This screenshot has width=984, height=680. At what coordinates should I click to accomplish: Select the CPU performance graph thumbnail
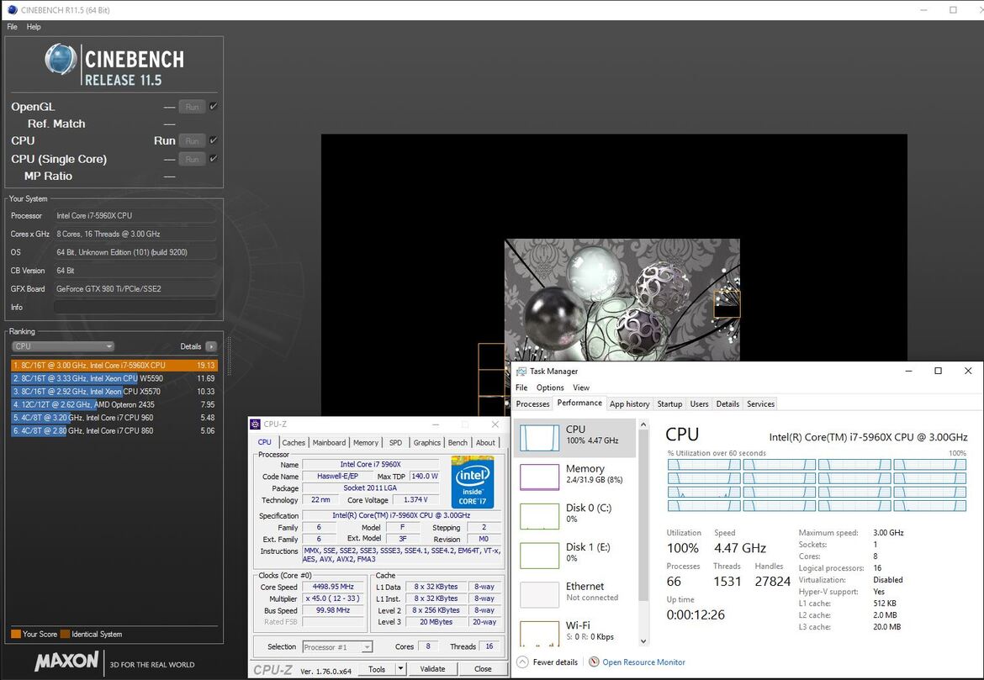pos(539,438)
